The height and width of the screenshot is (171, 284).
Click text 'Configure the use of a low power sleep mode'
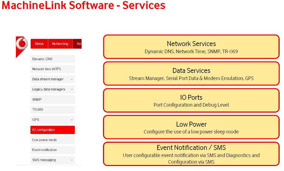[x=191, y=132]
